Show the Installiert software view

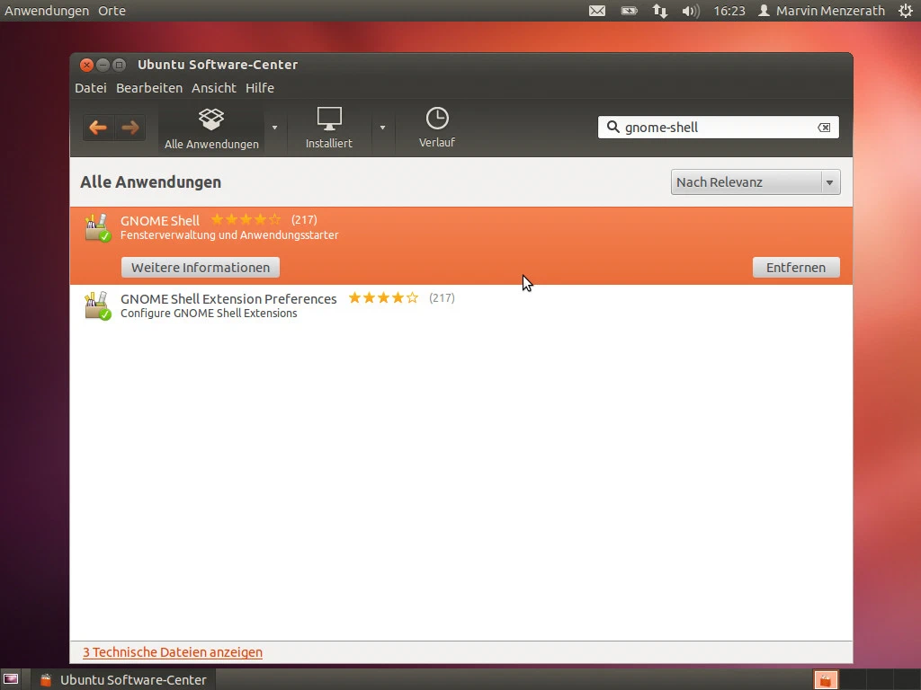point(329,128)
